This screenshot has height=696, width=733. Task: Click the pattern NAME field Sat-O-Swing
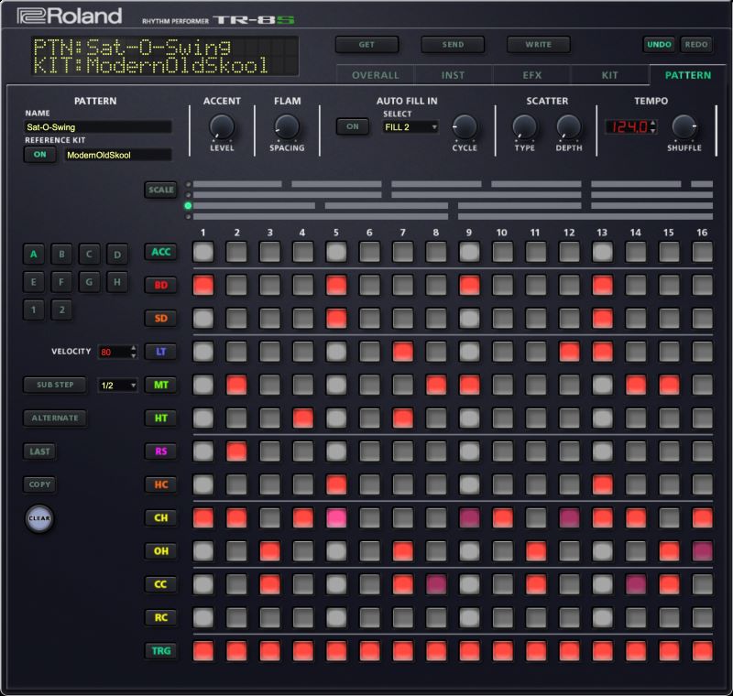pos(98,127)
